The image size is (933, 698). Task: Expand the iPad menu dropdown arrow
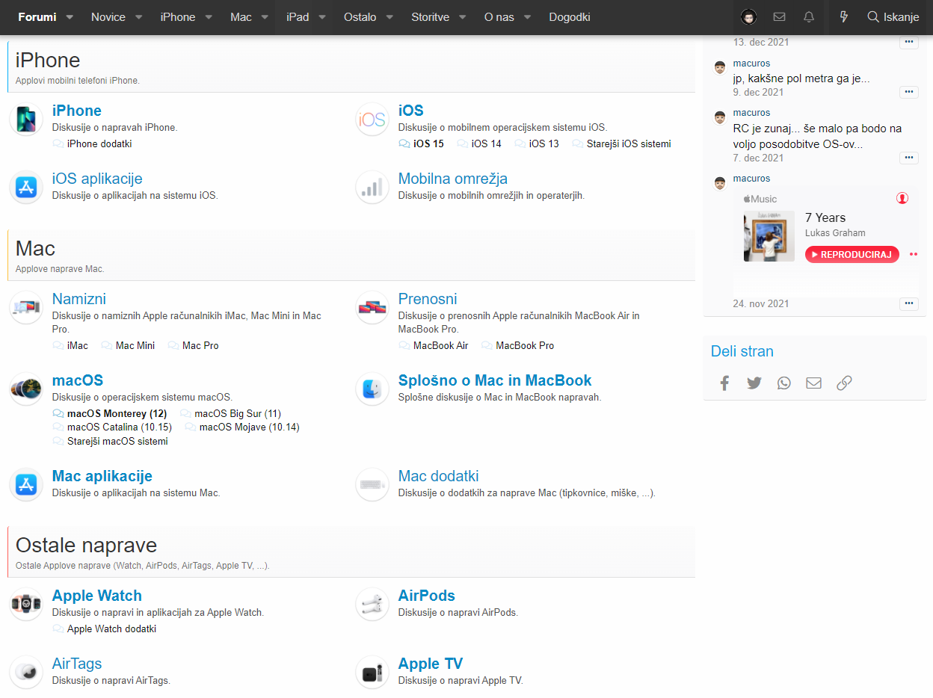point(322,17)
